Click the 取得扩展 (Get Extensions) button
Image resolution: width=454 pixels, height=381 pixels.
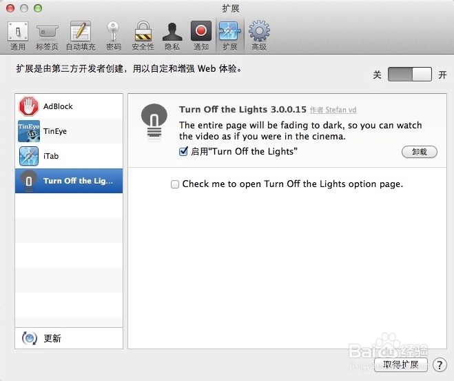pos(401,364)
